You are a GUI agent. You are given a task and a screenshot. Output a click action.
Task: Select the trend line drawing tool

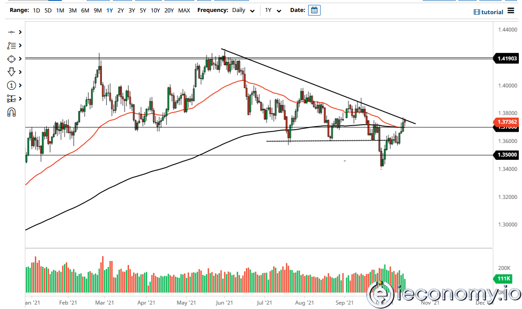(11, 45)
